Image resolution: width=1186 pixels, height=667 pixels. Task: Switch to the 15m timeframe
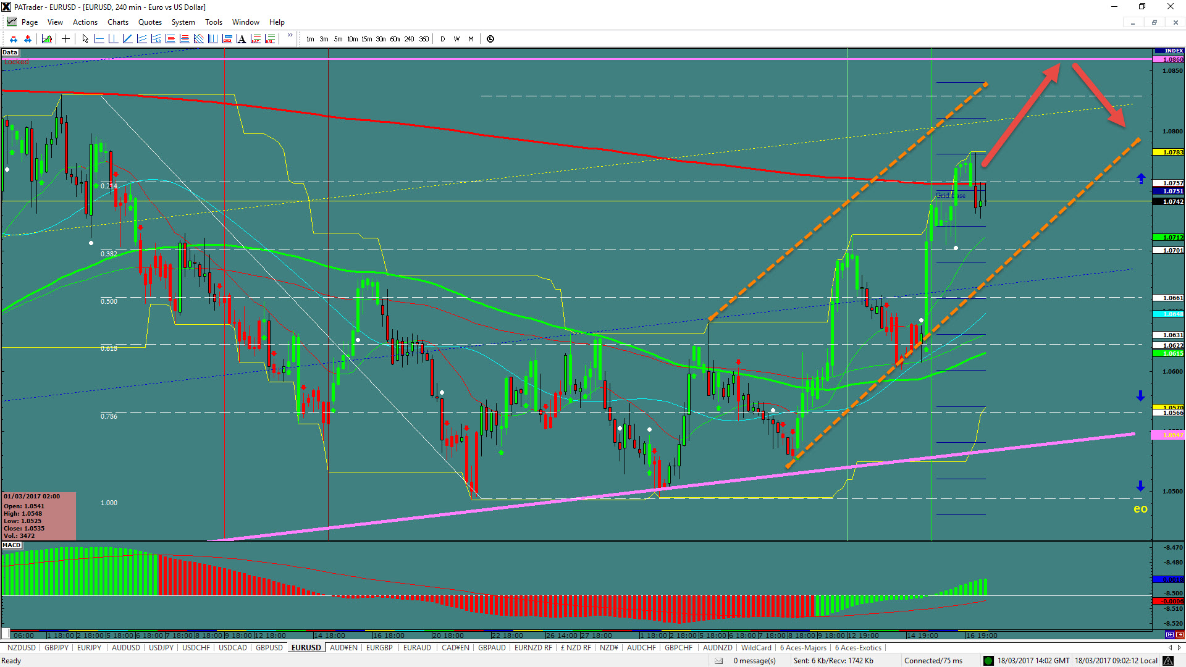(x=366, y=39)
